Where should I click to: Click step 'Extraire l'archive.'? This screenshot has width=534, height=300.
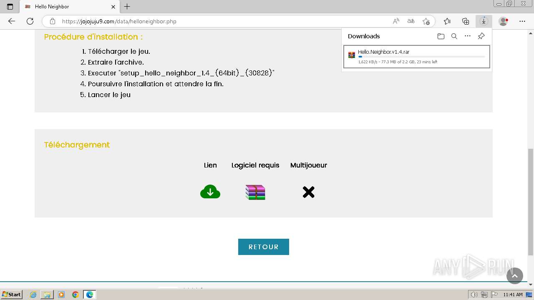pyautogui.click(x=116, y=62)
